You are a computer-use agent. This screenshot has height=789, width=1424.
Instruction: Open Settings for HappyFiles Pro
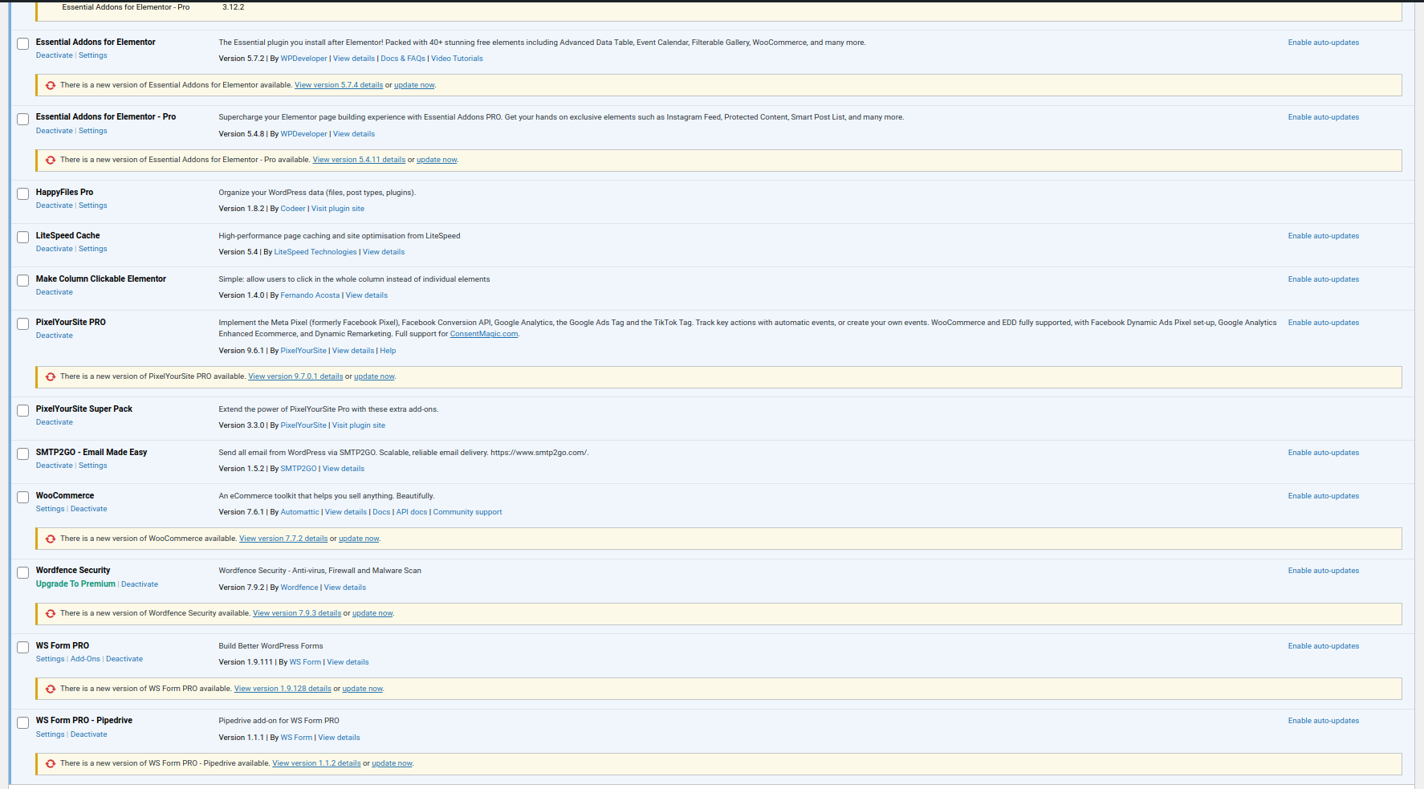click(x=92, y=205)
